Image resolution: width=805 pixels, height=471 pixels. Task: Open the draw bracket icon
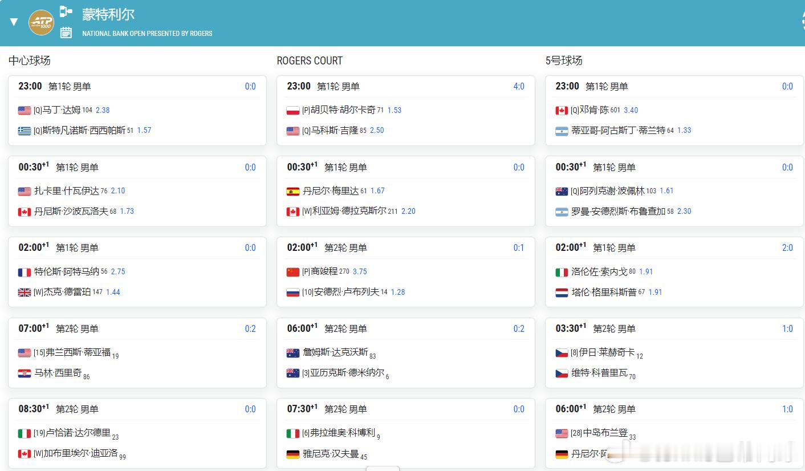pyautogui.click(x=66, y=11)
